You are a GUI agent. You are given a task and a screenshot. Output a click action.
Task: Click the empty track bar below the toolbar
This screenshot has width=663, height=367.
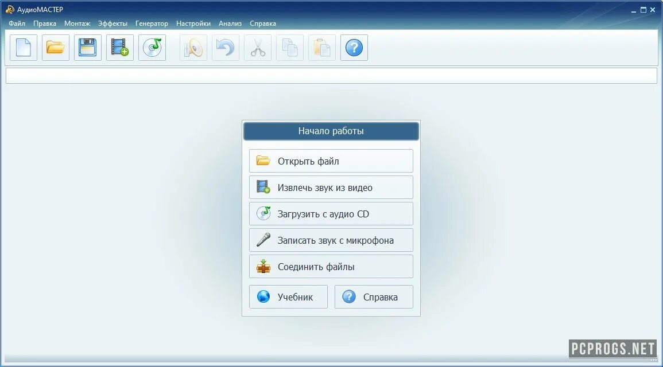click(x=332, y=76)
